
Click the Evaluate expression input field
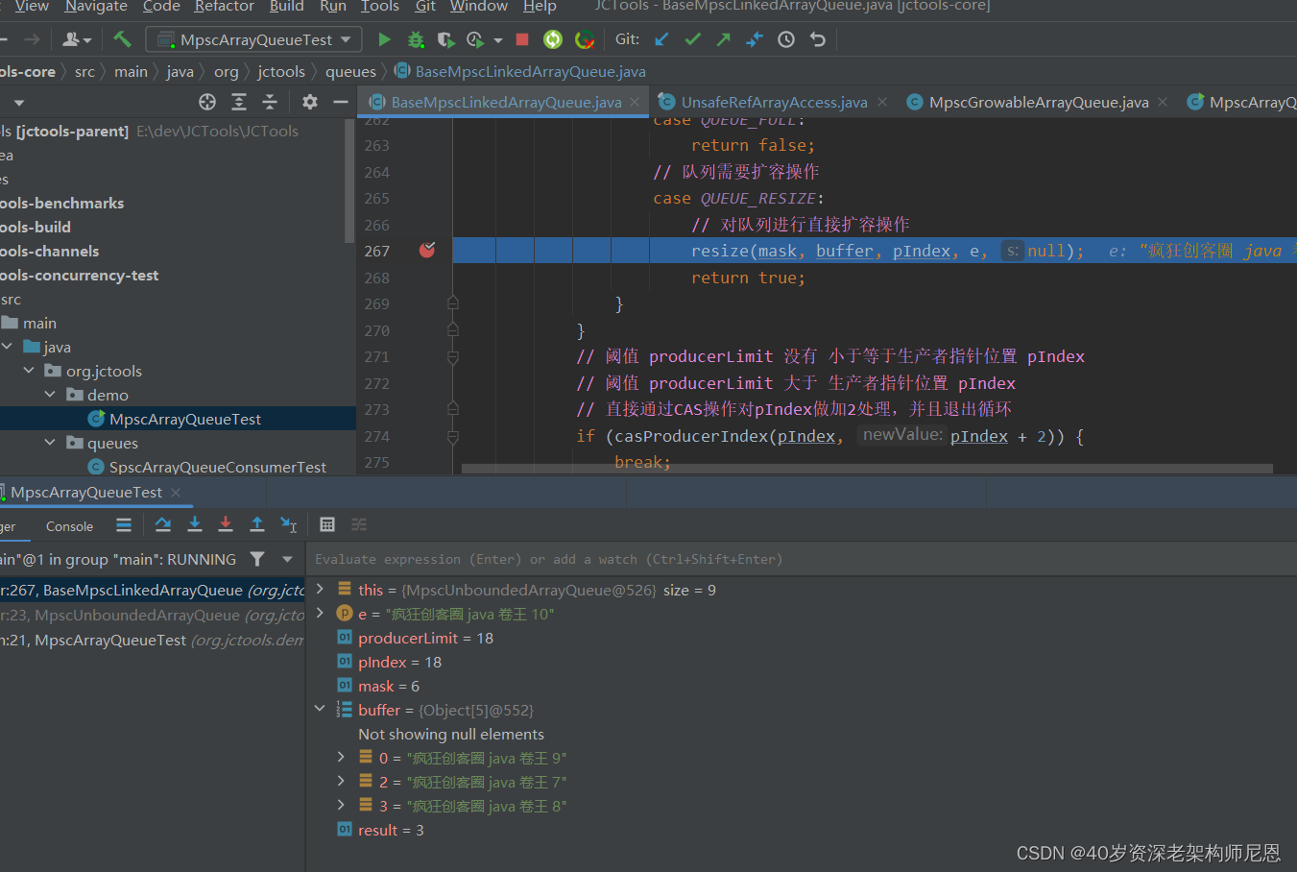tap(802, 559)
